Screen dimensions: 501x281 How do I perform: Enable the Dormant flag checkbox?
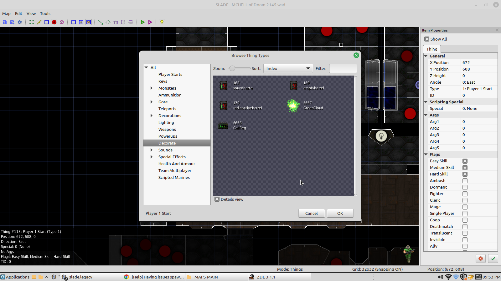tap(465, 187)
